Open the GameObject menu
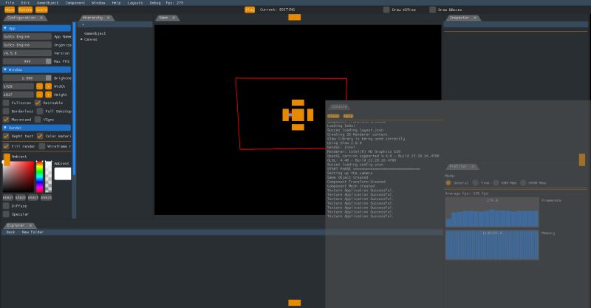 tap(47, 3)
